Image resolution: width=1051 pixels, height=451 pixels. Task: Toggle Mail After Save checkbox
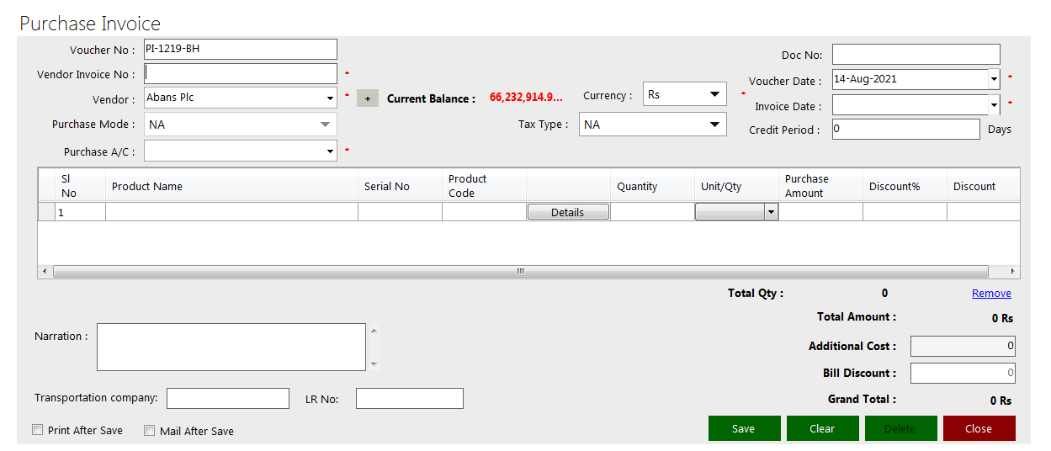coord(150,430)
